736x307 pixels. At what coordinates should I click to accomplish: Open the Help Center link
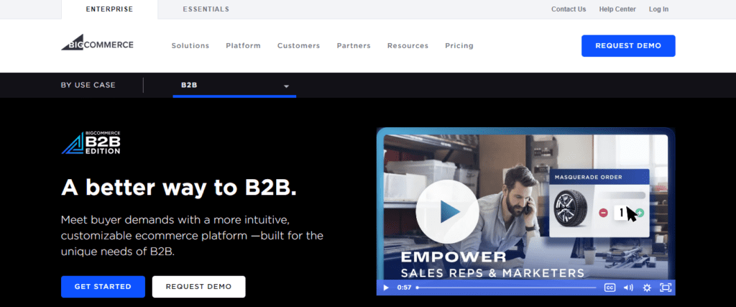point(617,9)
